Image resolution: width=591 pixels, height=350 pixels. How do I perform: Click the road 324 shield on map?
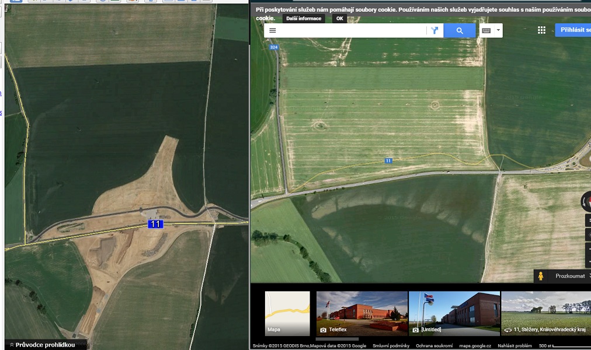coord(274,47)
